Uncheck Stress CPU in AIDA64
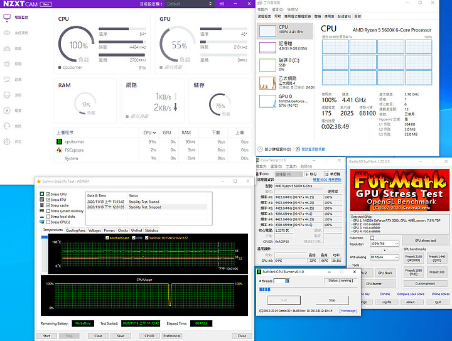The image size is (452, 341). coord(48,194)
